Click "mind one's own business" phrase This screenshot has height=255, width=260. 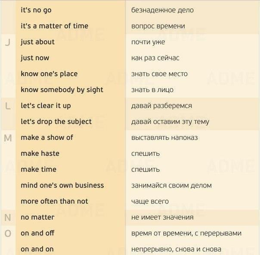[62, 185]
